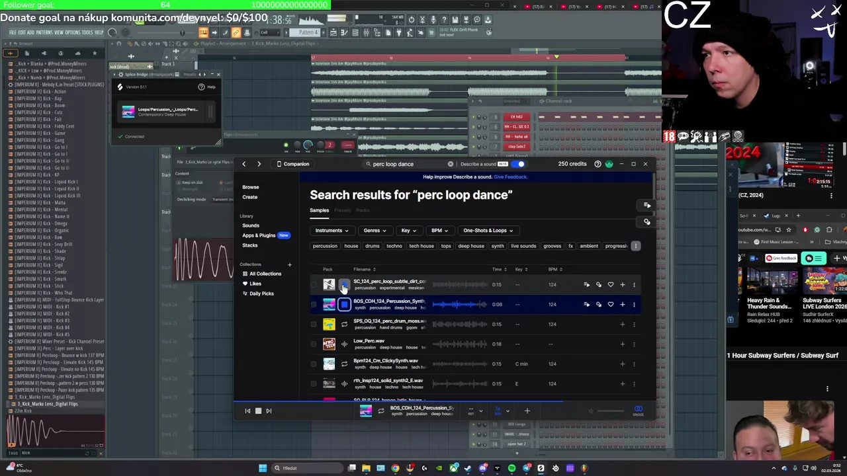Add SC_124_perc_loop to play queue
The width and height of the screenshot is (847, 476).
coord(586,285)
